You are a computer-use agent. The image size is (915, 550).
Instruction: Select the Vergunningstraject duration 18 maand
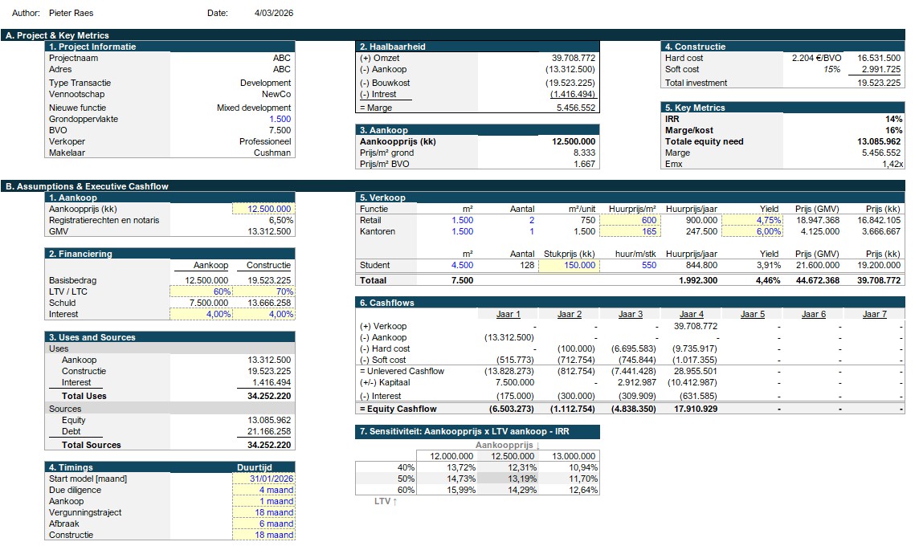tap(263, 513)
